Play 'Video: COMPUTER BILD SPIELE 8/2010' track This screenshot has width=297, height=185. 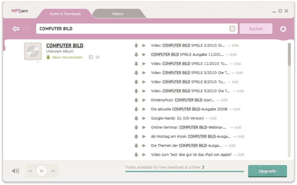click(144, 82)
